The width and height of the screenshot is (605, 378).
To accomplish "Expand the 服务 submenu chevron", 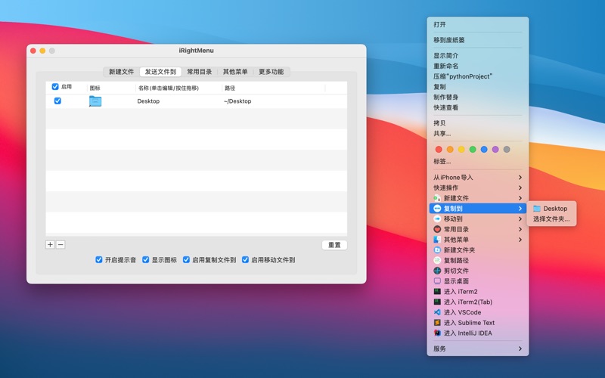I will coord(520,349).
